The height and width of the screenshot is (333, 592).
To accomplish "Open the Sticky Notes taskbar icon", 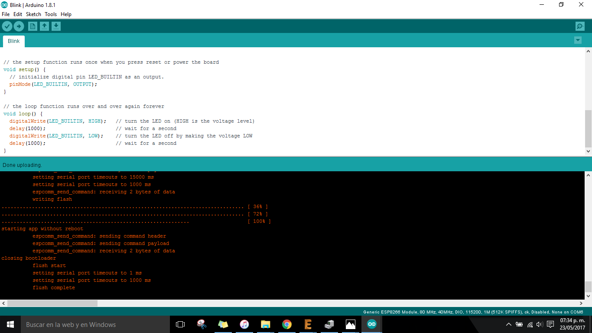I will click(x=223, y=324).
